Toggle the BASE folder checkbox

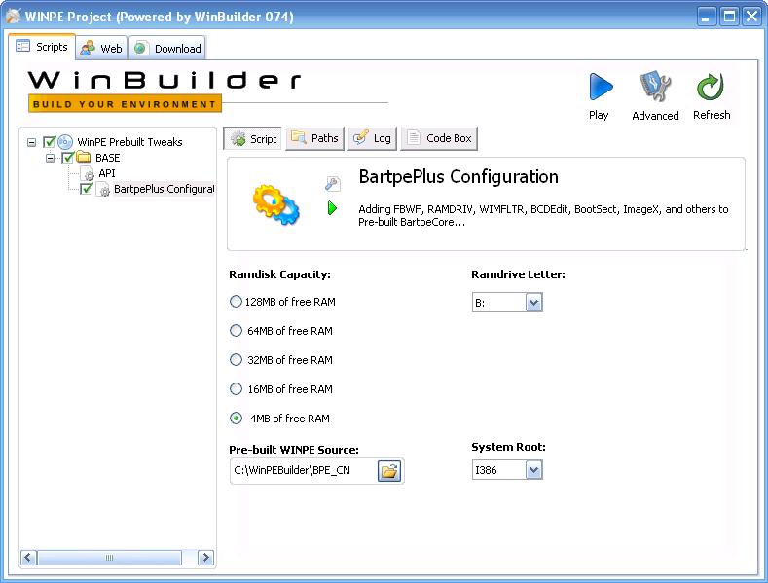(67, 158)
